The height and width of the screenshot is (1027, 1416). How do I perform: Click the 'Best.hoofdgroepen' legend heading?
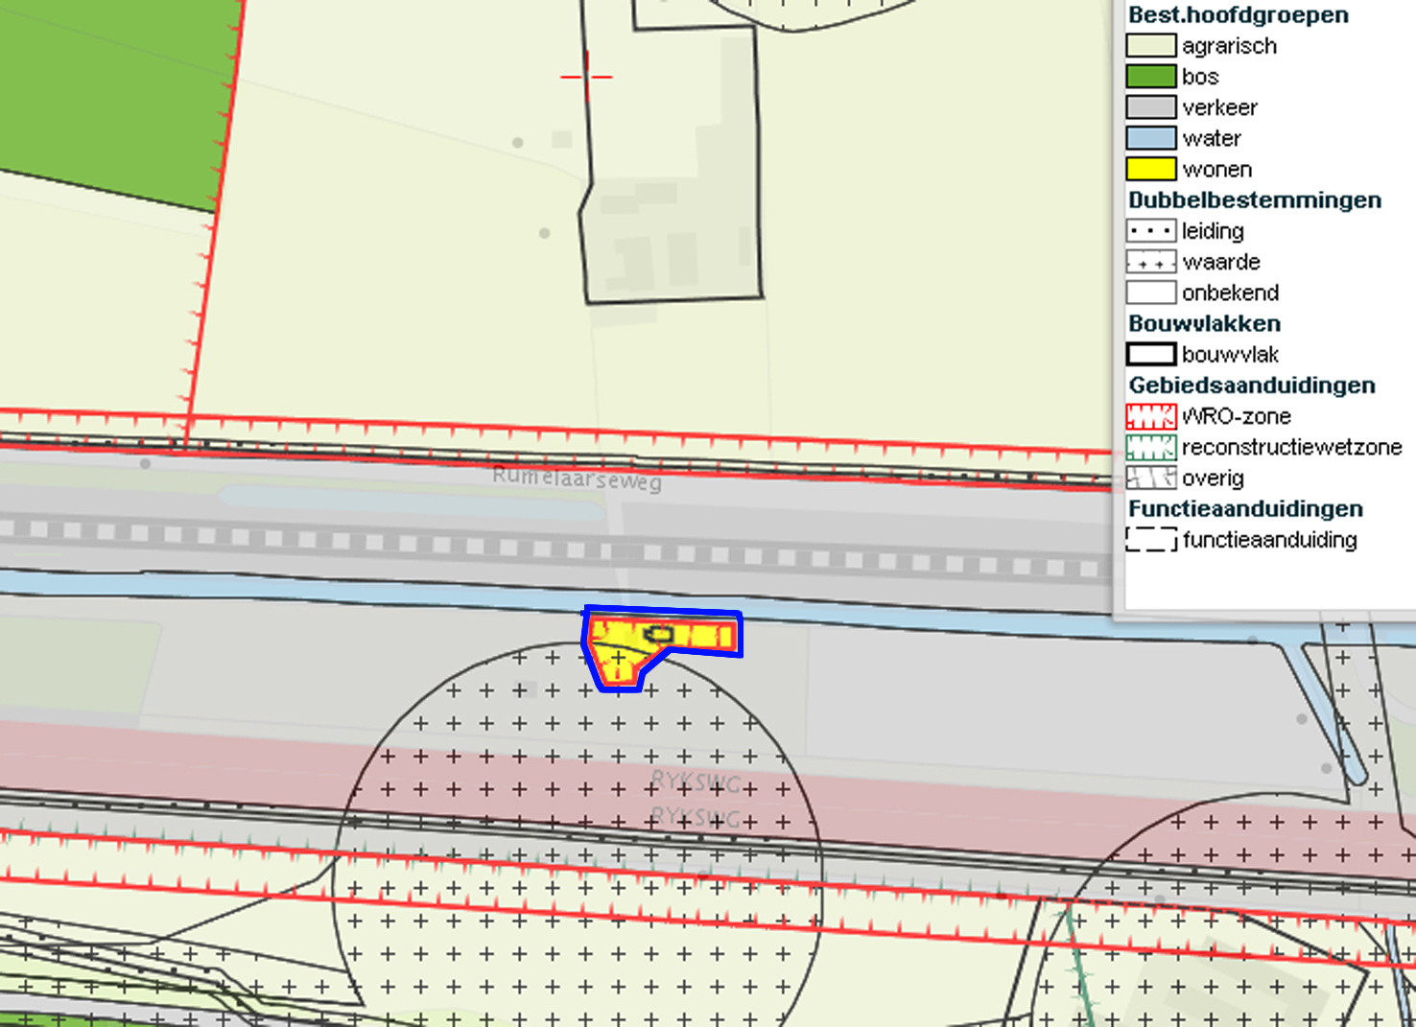pyautogui.click(x=1239, y=14)
